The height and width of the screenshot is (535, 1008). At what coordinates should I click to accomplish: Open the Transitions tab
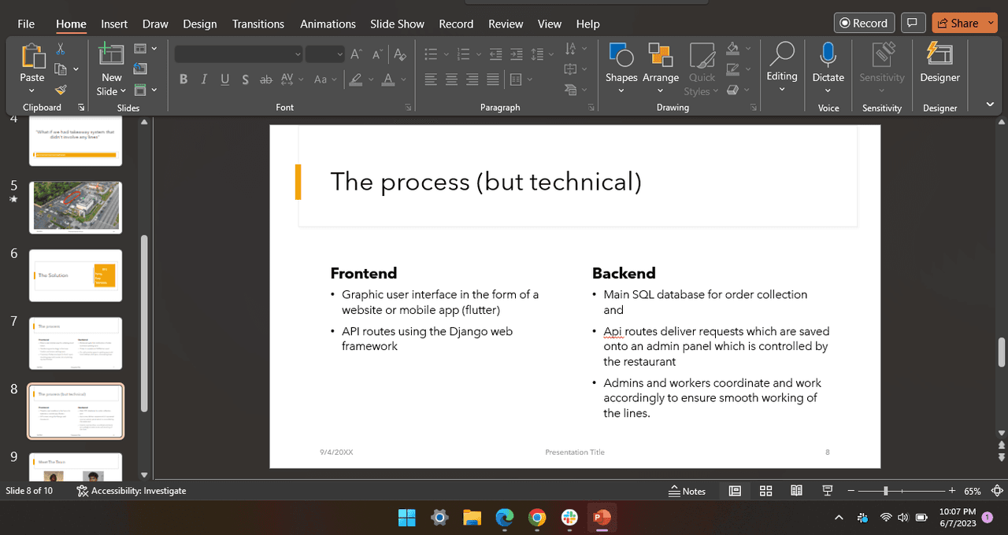pos(258,24)
